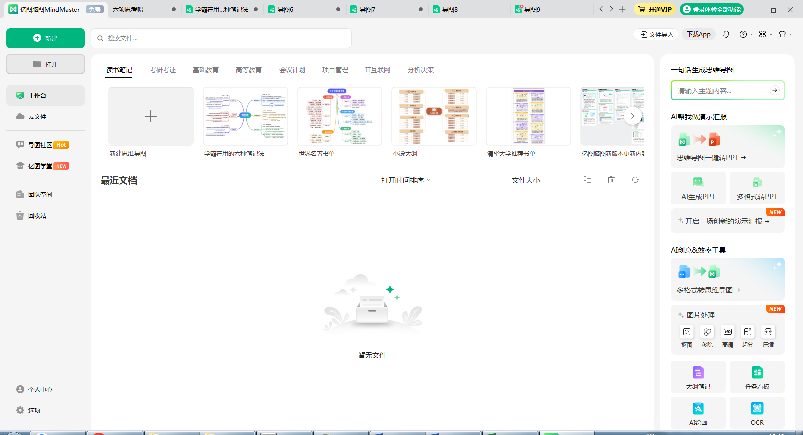Open the help question mark menu

pyautogui.click(x=746, y=34)
